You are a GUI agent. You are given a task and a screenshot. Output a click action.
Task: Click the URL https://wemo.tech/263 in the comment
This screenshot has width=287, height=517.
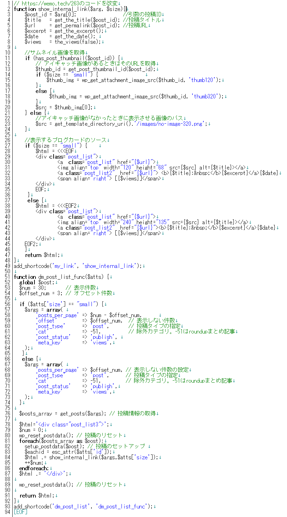pyautogui.click(x=49, y=3)
